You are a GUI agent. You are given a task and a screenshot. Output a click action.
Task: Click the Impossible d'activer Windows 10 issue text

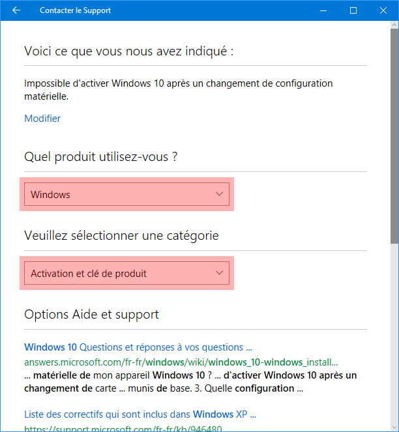click(179, 90)
